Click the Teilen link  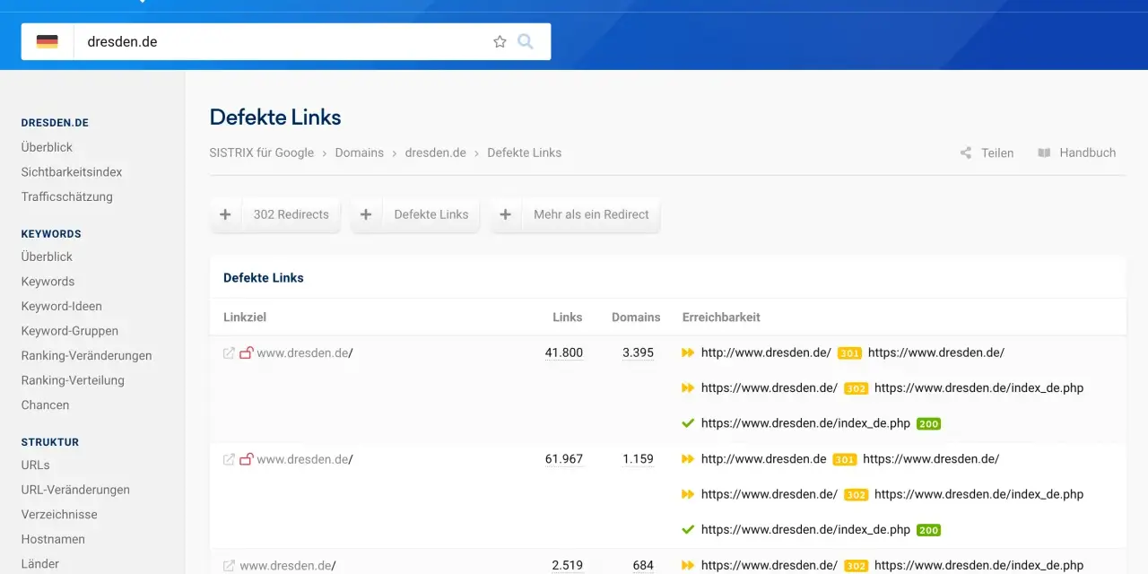(x=997, y=153)
